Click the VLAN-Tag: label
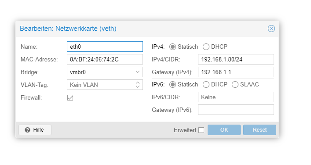This screenshot has width=311, height=165. click(x=34, y=85)
